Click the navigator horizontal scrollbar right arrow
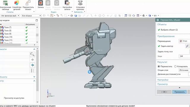This screenshot has height=107, width=190. tap(34, 45)
